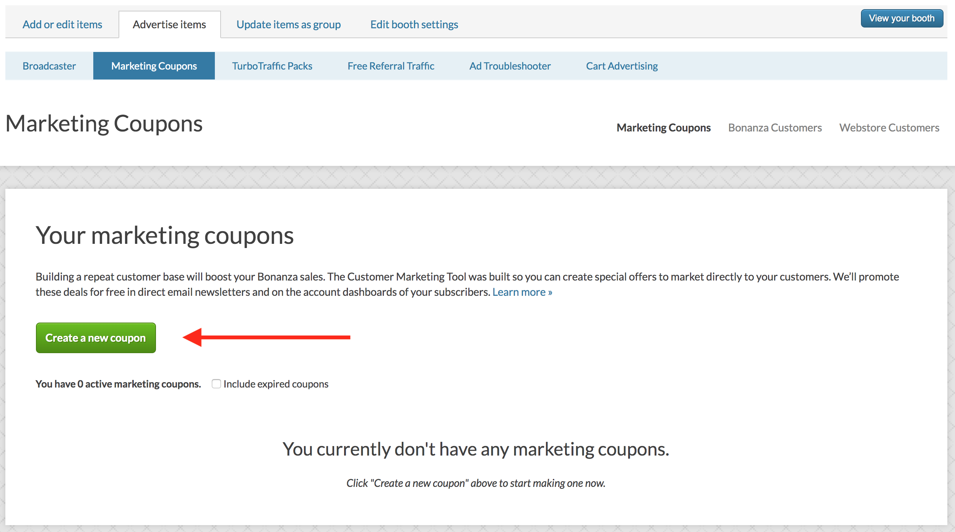
Task: Click the View your booth button
Action: click(902, 18)
